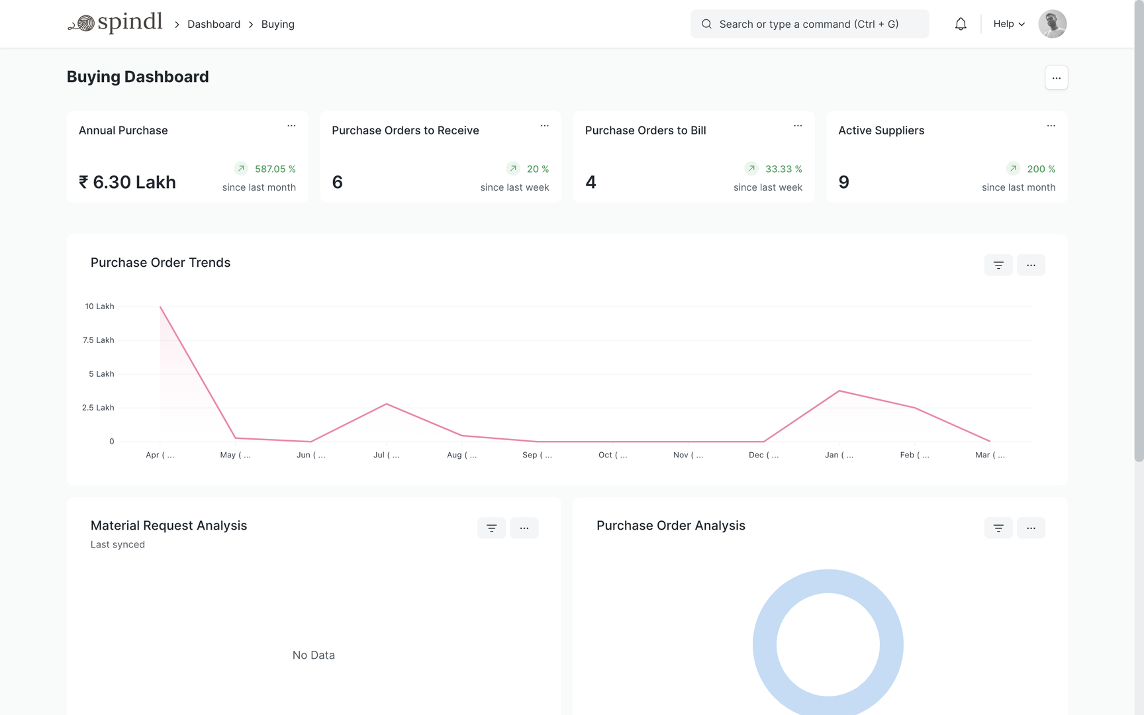The width and height of the screenshot is (1144, 715).
Task: Click the 'Last synced' text
Action: [x=118, y=544]
